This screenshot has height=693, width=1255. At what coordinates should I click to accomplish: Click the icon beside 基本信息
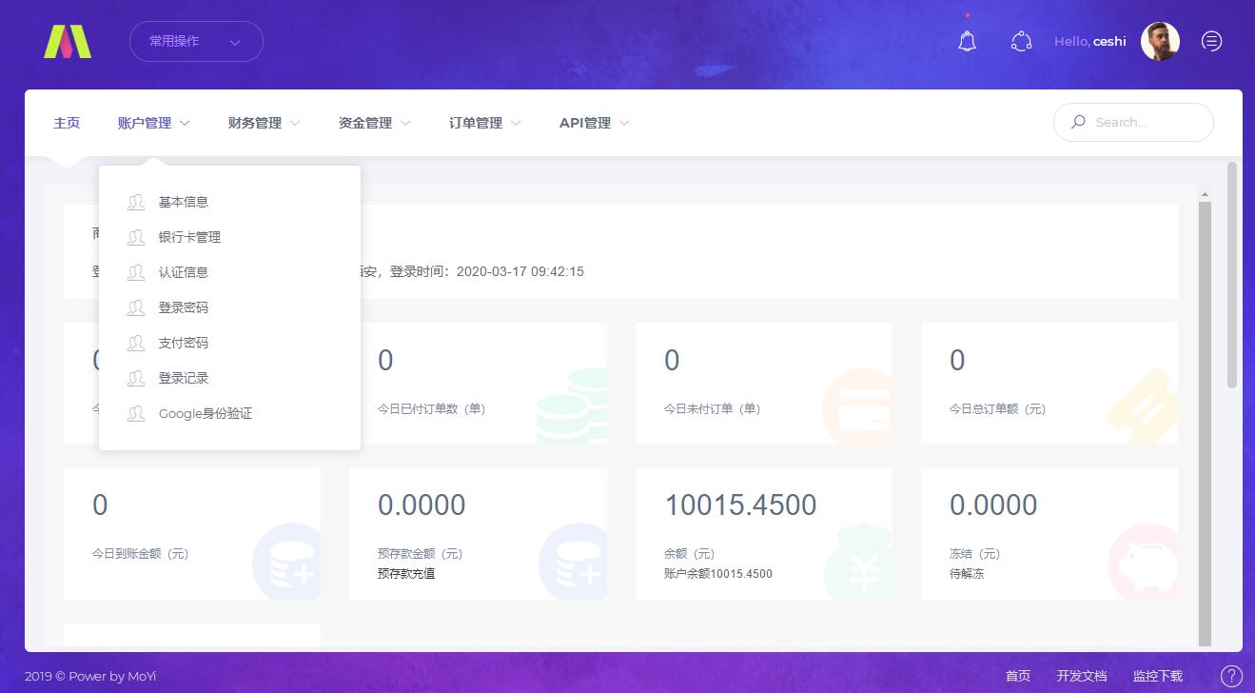point(136,202)
